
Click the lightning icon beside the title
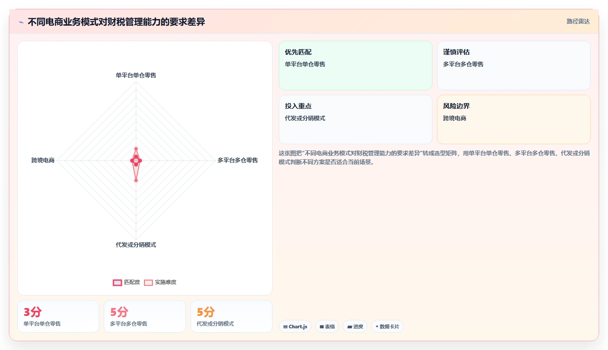pyautogui.click(x=21, y=22)
